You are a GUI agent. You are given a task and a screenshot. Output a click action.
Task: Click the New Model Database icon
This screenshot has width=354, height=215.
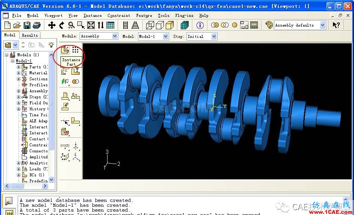coord(8,25)
